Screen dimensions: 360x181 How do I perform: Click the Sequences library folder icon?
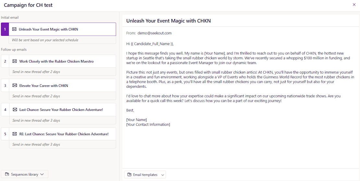tap(7, 174)
